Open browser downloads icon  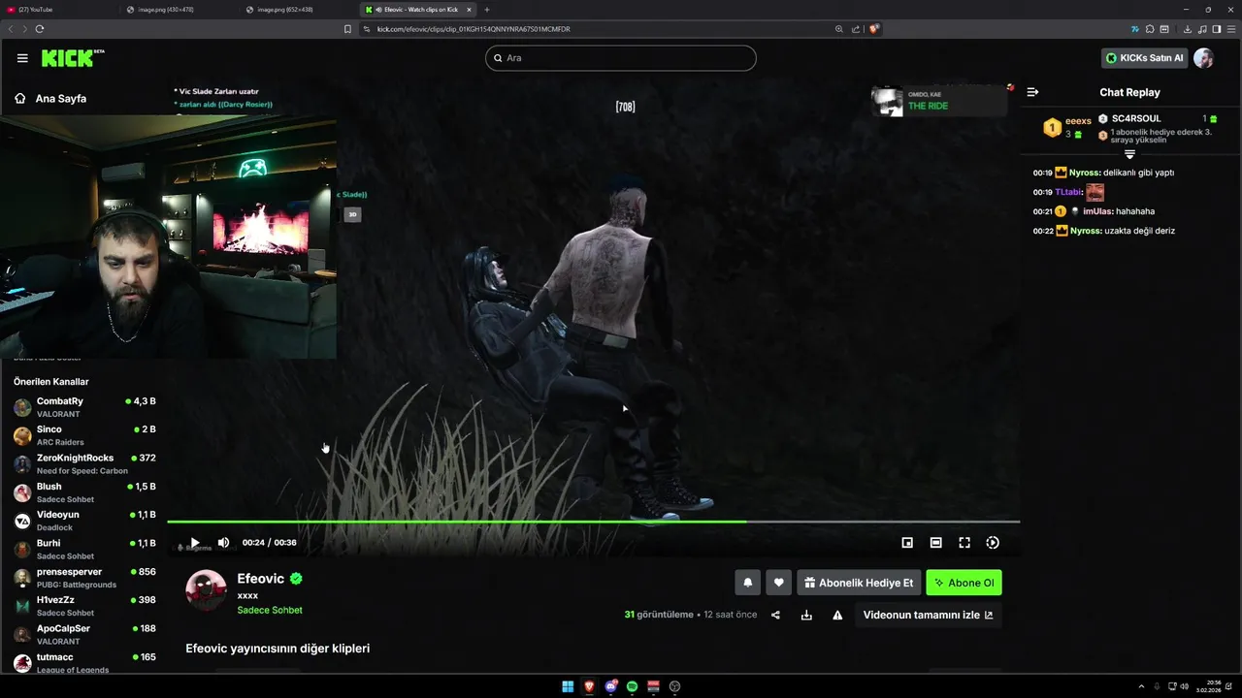click(1188, 29)
